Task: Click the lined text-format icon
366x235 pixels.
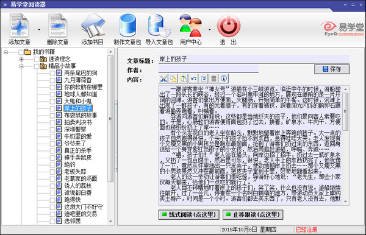Action: tap(213, 79)
